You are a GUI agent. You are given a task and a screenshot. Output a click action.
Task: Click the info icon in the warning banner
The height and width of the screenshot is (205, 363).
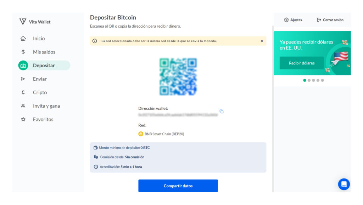95,41
